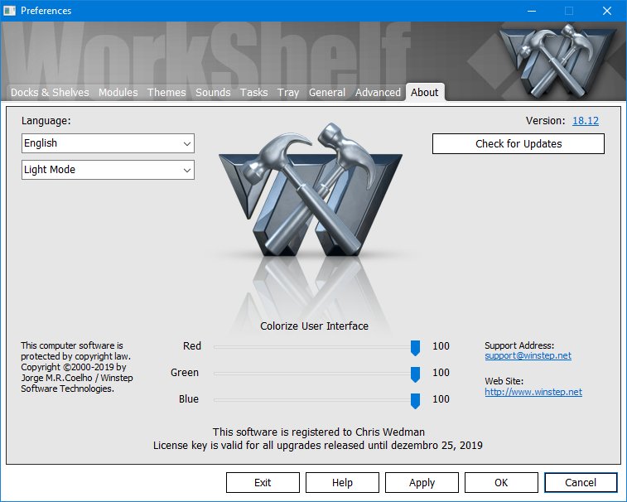This screenshot has height=502, width=627.
Task: Open the Modules tab
Action: pos(118,93)
